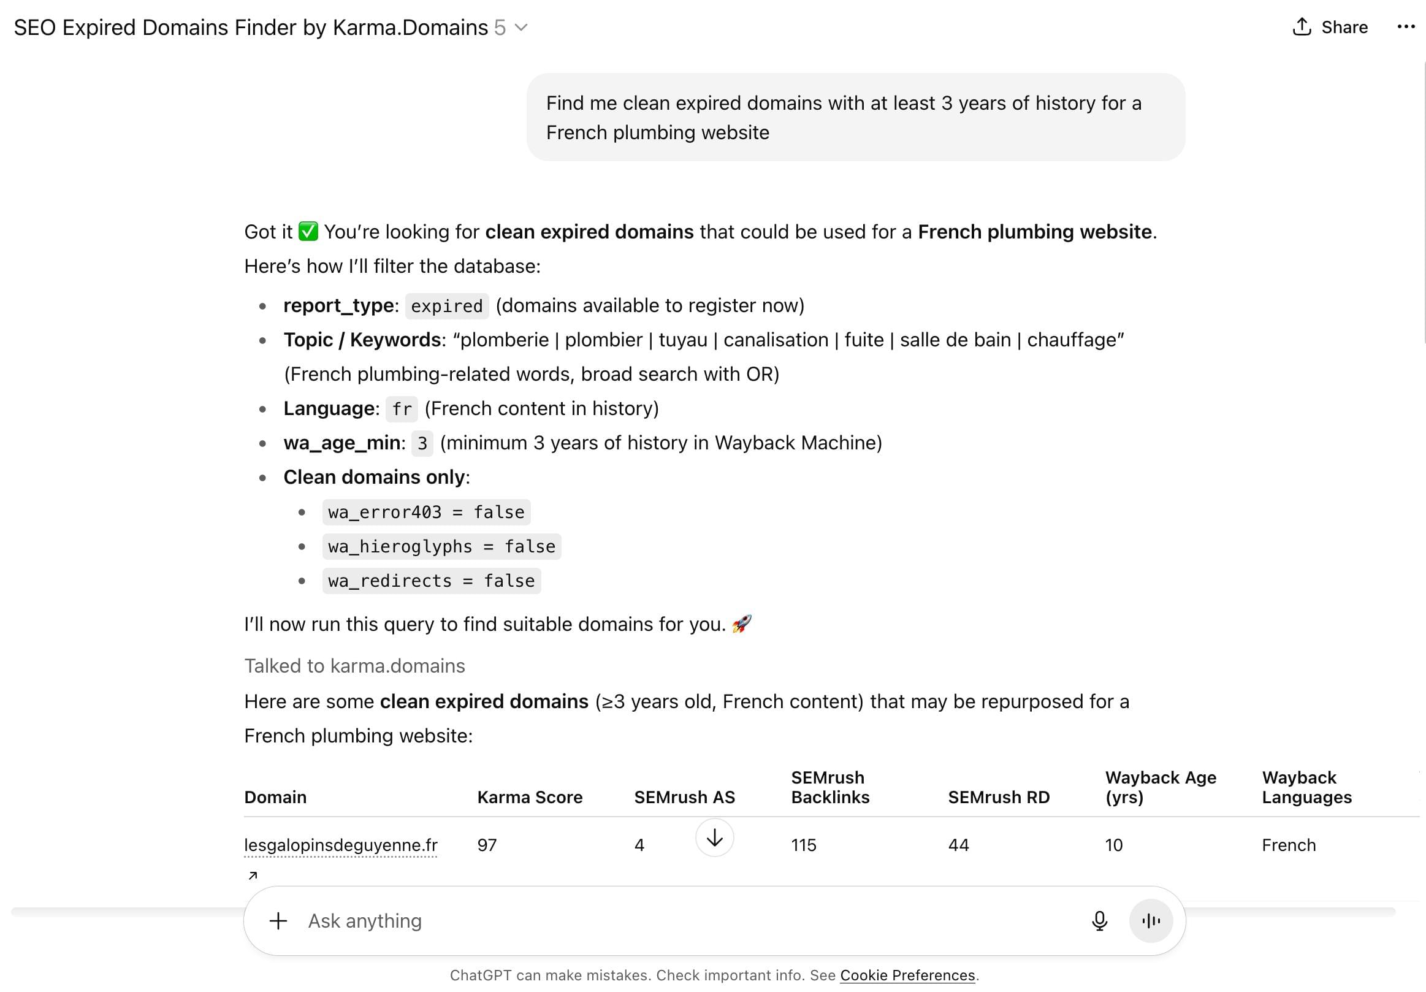Start voice mode with waveform icon
This screenshot has width=1426, height=992.
click(x=1150, y=920)
